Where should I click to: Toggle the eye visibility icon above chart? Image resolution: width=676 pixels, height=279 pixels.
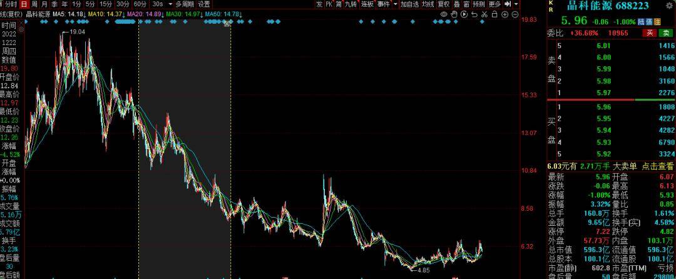coord(444,14)
